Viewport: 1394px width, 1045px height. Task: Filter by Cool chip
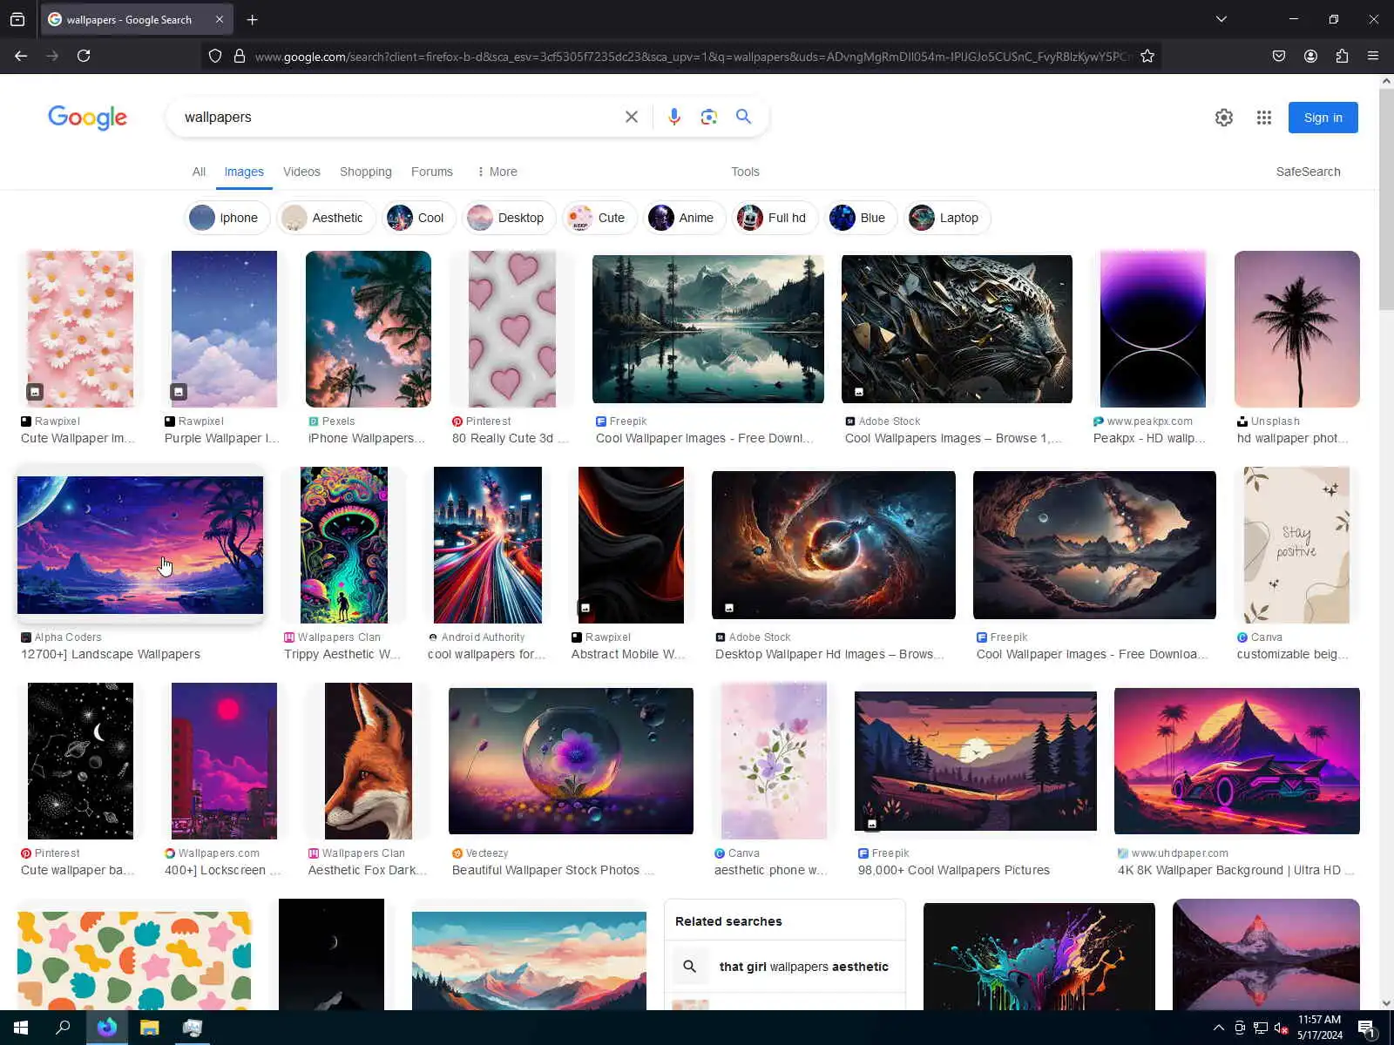(x=419, y=218)
